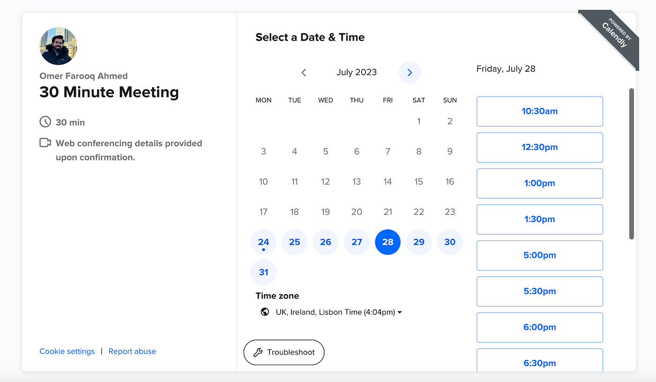Open the Cookie settings link
656x382 pixels.
(67, 352)
